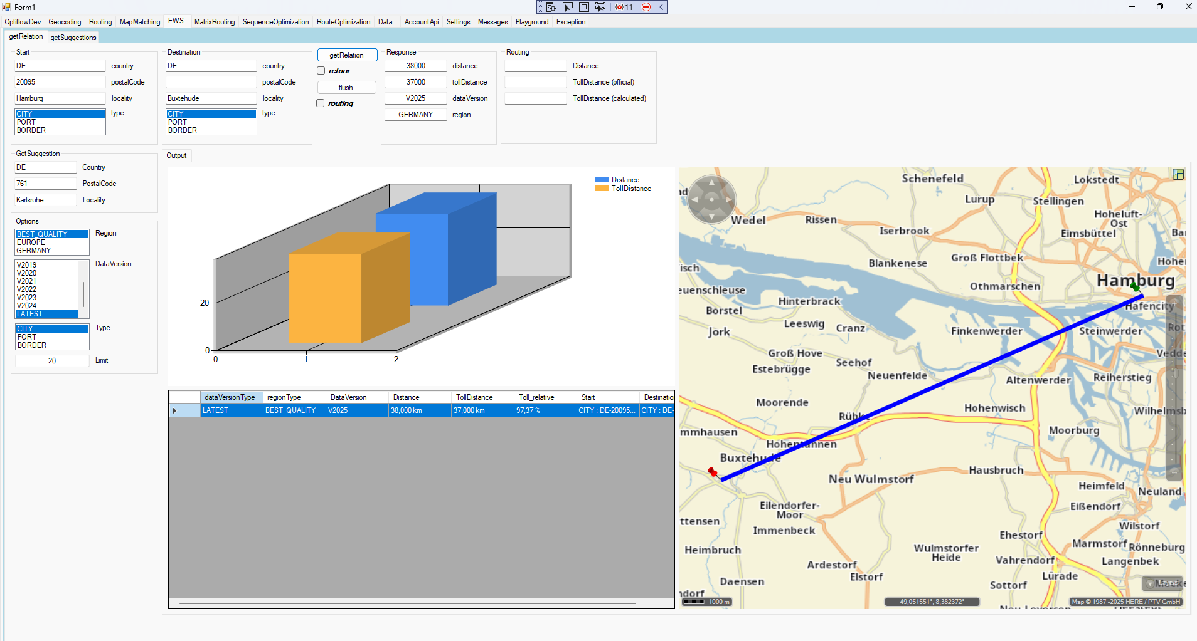Enable the retour checkbox
The height and width of the screenshot is (641, 1197).
(321, 71)
